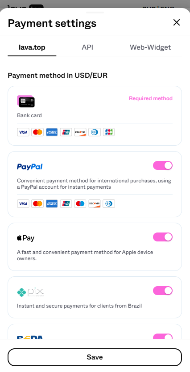Save the payment settings
The width and height of the screenshot is (190, 372).
pos(95,357)
